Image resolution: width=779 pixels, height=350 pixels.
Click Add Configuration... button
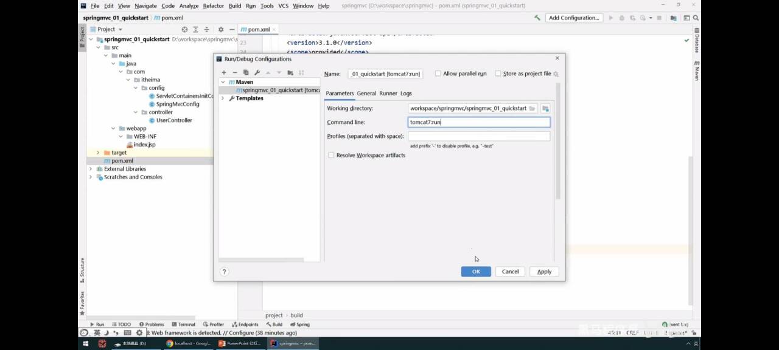(x=574, y=18)
